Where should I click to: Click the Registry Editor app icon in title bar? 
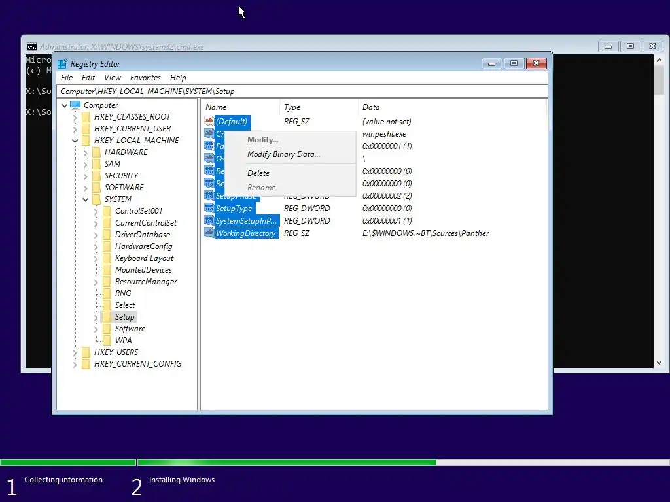tap(62, 64)
